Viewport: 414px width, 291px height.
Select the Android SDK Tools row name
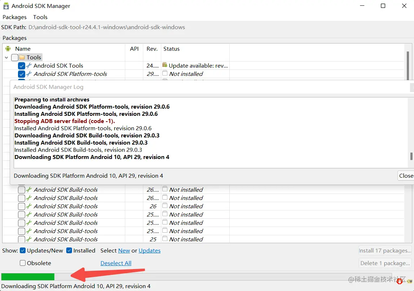58,66
